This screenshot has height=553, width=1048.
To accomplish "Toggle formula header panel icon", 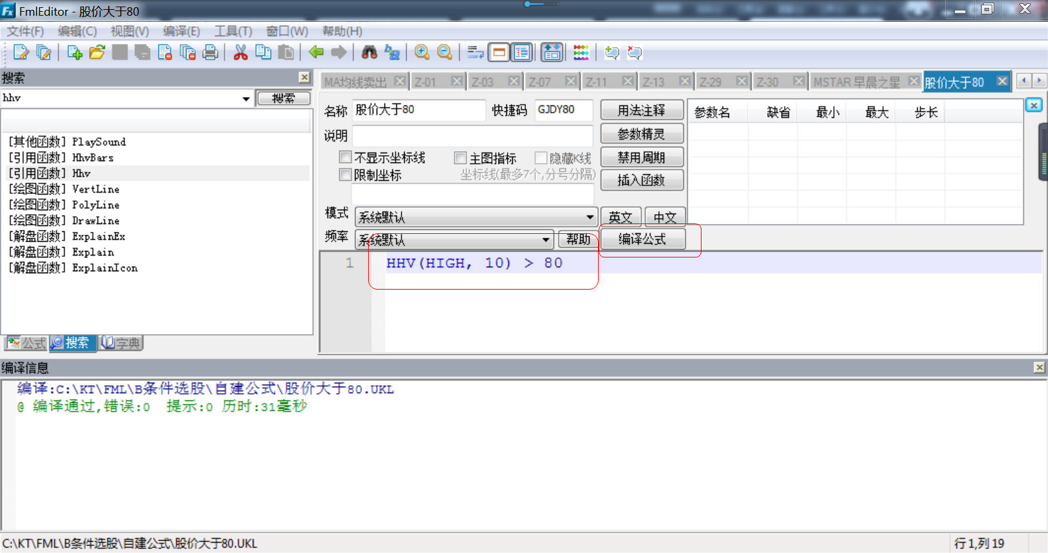I will (x=552, y=52).
